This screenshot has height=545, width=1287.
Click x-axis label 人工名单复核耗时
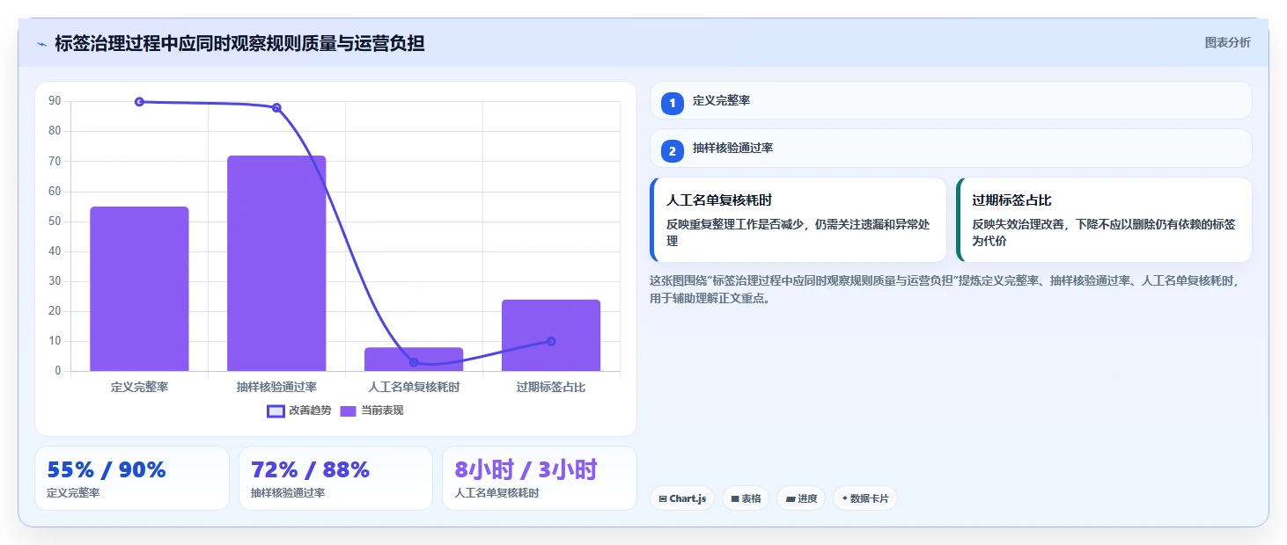click(x=414, y=387)
